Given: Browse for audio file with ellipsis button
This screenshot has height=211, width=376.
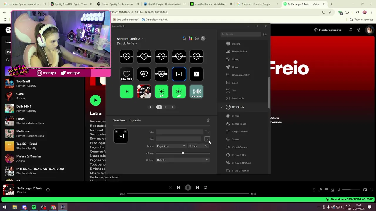Looking at the screenshot, I should [x=207, y=139].
